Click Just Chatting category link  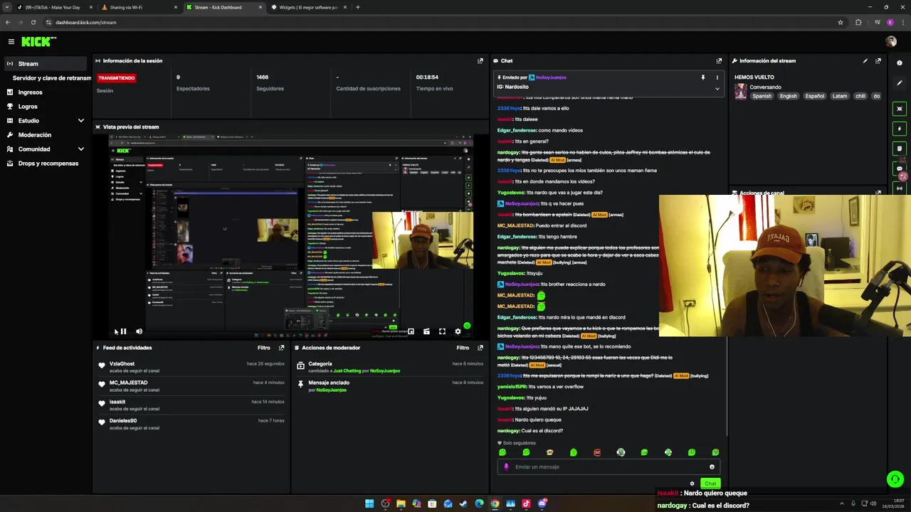tap(347, 370)
